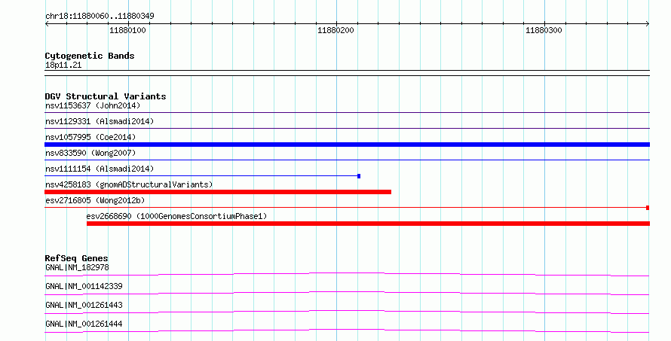Open the GNAL|NM_001261443 transcript label
The image size is (671, 341).
tap(84, 305)
